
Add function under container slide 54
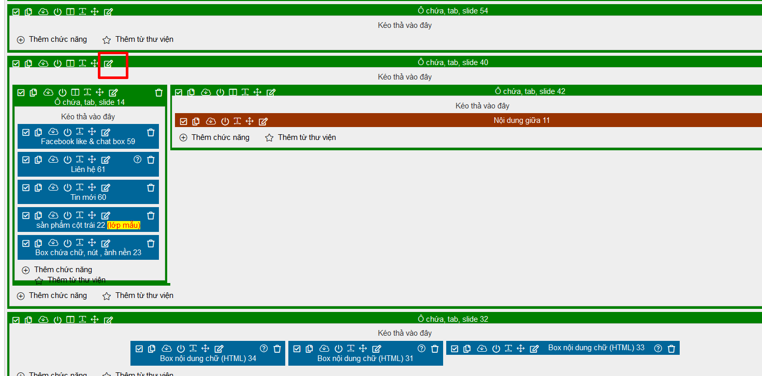(52, 39)
